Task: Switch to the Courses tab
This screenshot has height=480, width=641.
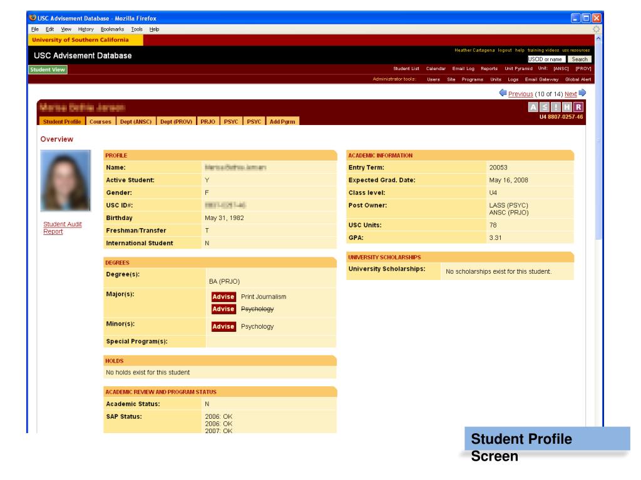Action: point(101,122)
